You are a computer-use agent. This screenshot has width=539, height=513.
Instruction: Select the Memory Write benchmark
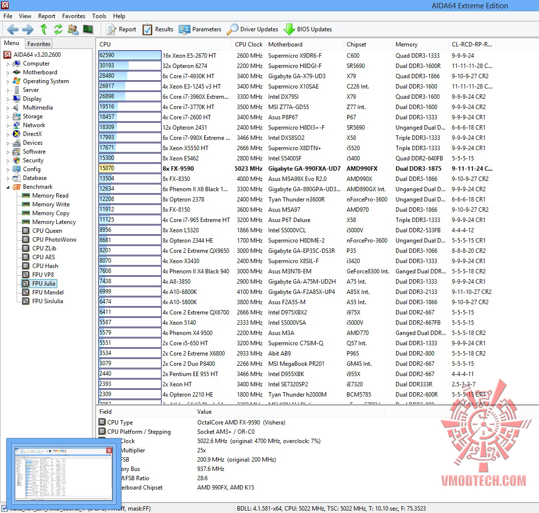46,204
